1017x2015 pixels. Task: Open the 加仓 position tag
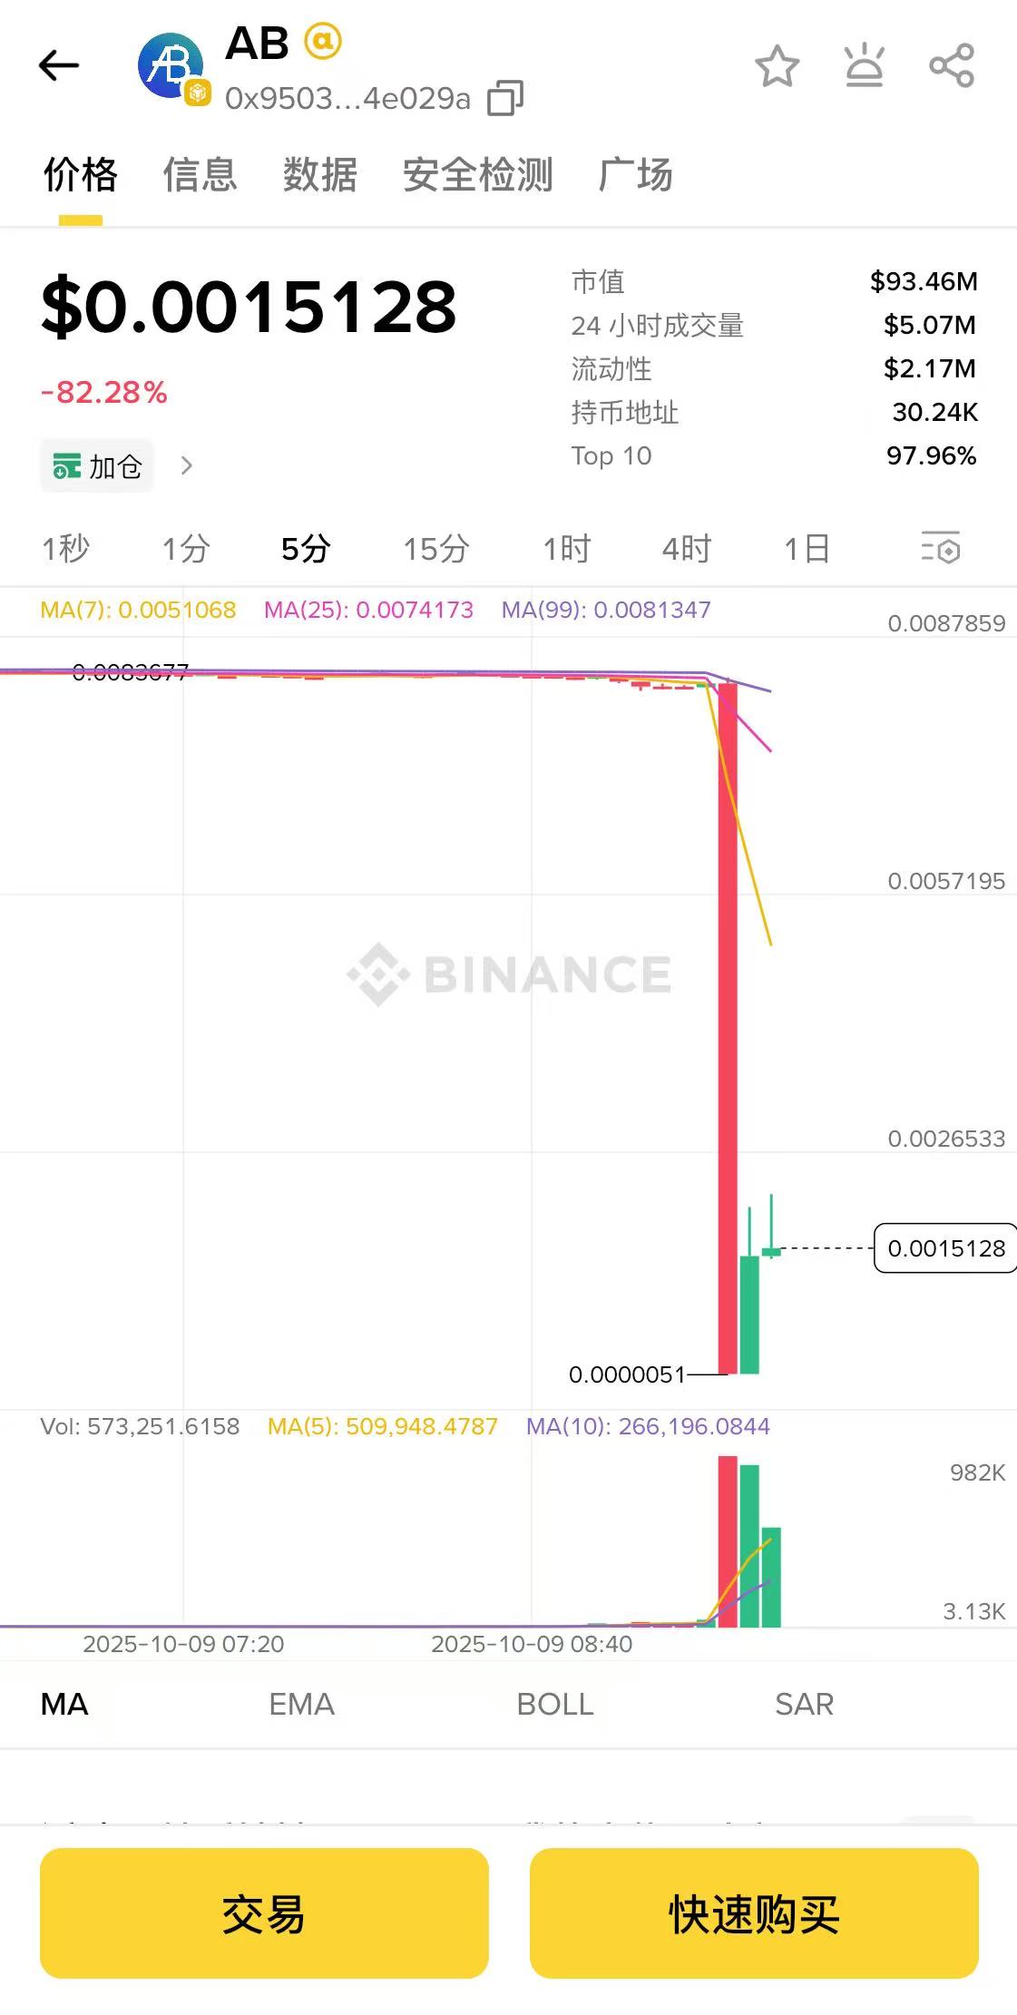[97, 465]
